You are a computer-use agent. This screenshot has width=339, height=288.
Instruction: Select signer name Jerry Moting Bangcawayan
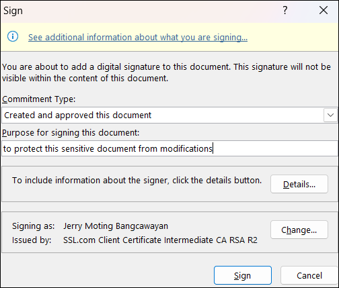click(x=116, y=226)
